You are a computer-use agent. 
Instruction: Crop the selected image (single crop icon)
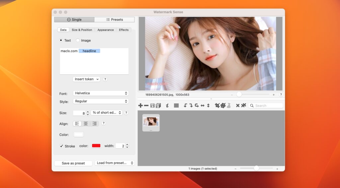coord(217,106)
